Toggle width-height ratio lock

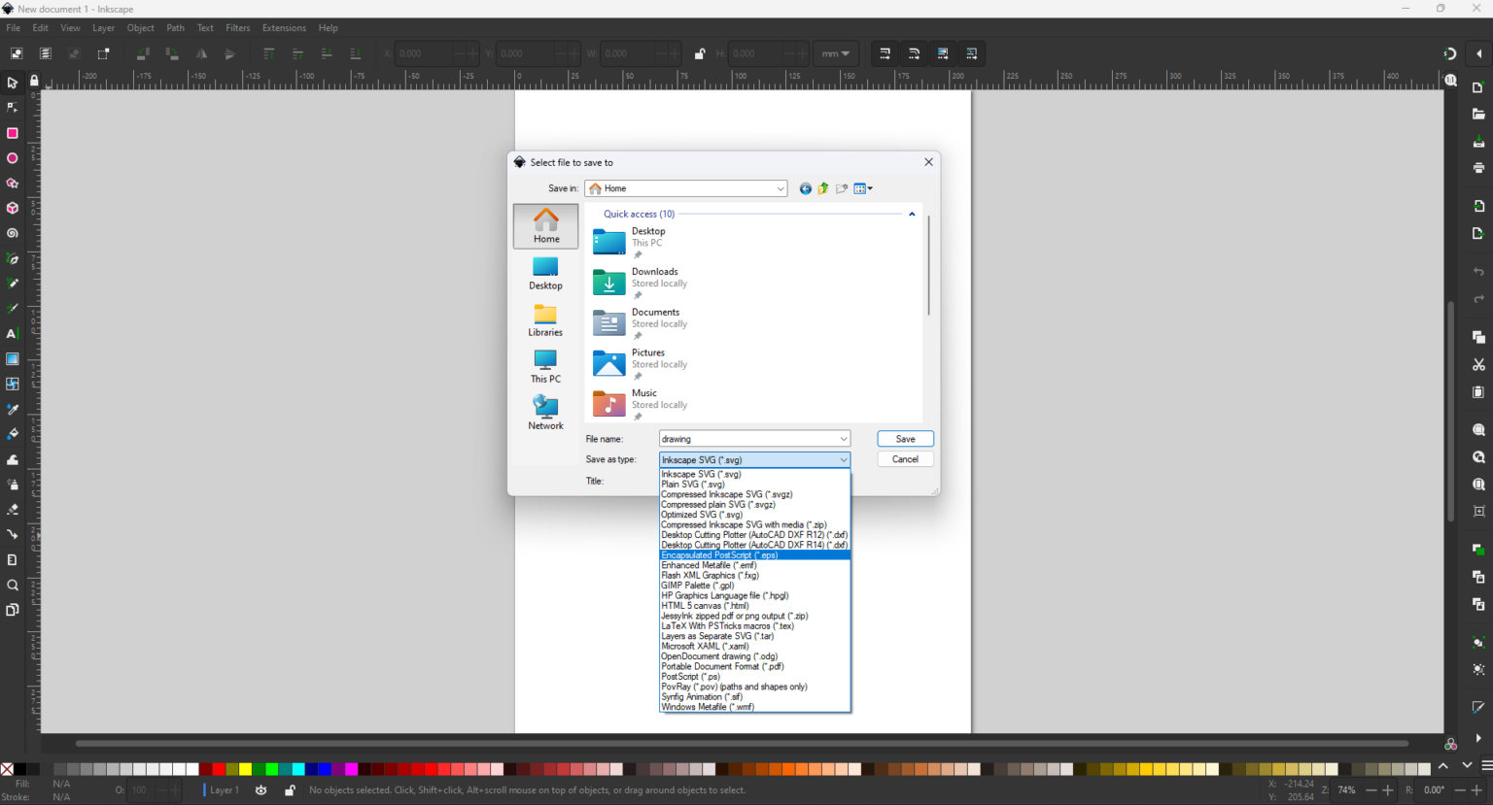(x=700, y=53)
